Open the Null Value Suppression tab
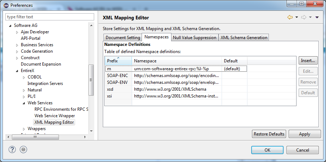The image size is (326, 162). (194, 38)
